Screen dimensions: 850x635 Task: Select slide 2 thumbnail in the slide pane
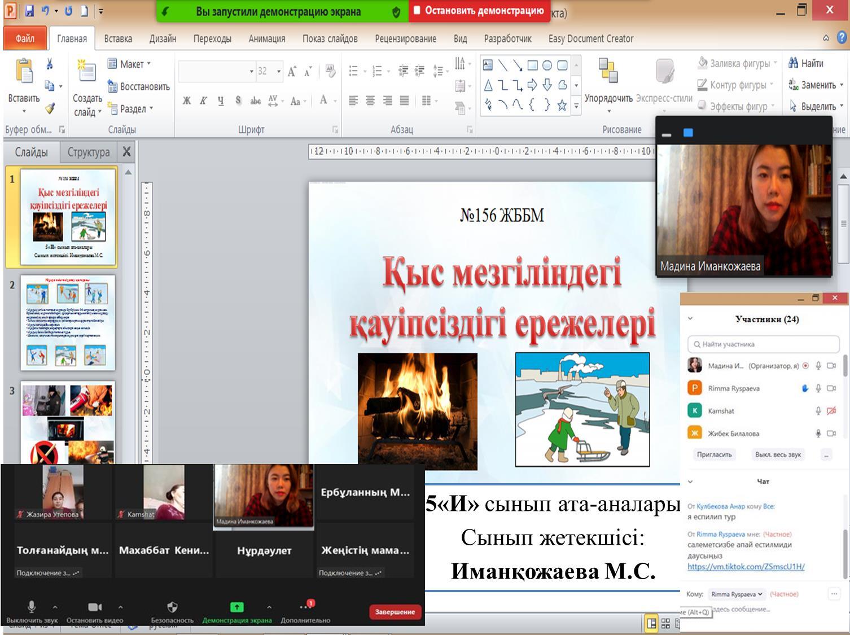pyautogui.click(x=68, y=322)
